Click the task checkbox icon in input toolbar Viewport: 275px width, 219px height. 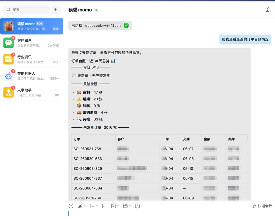click(x=113, y=206)
